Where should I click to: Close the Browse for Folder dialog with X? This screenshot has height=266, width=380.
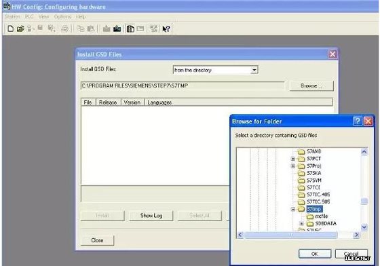point(368,121)
